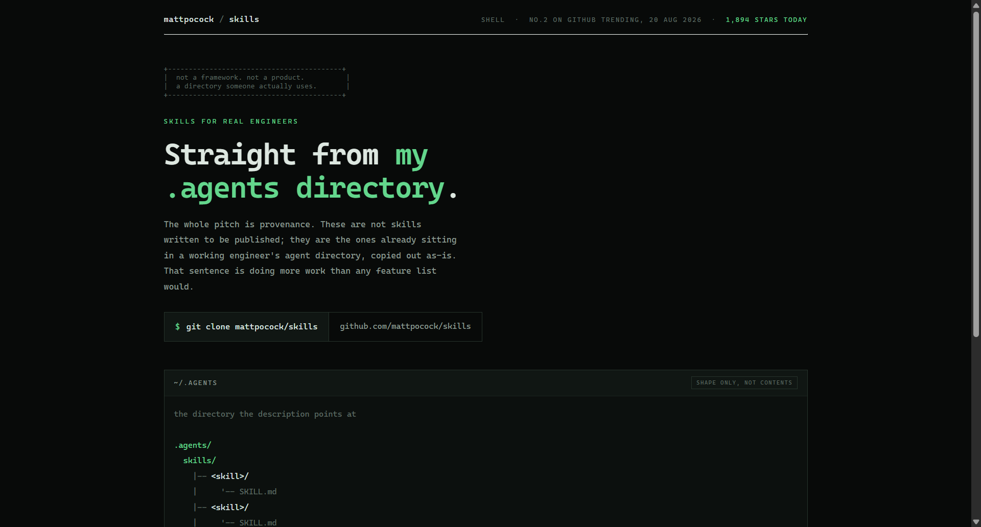Open the github.com/mattpocock/skills link
The width and height of the screenshot is (981, 527).
click(x=405, y=327)
